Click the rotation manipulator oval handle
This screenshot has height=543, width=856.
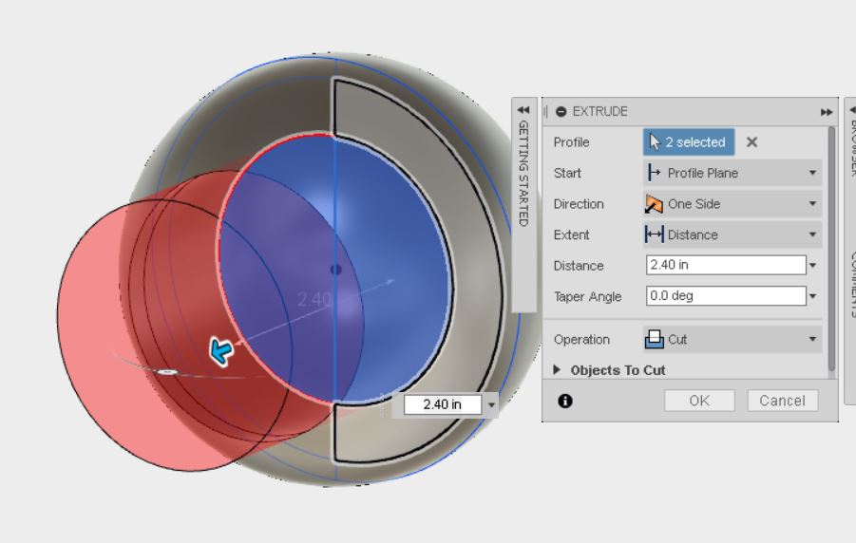167,372
